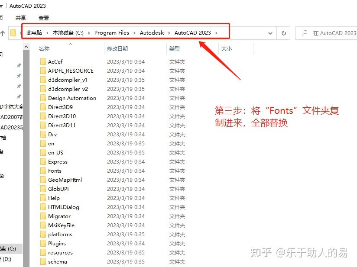
Task: Open the 查看 ribbon tab
Action: pos(44,18)
